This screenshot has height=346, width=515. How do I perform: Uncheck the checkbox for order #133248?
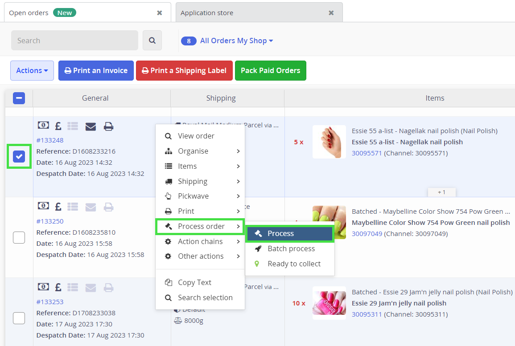click(19, 156)
